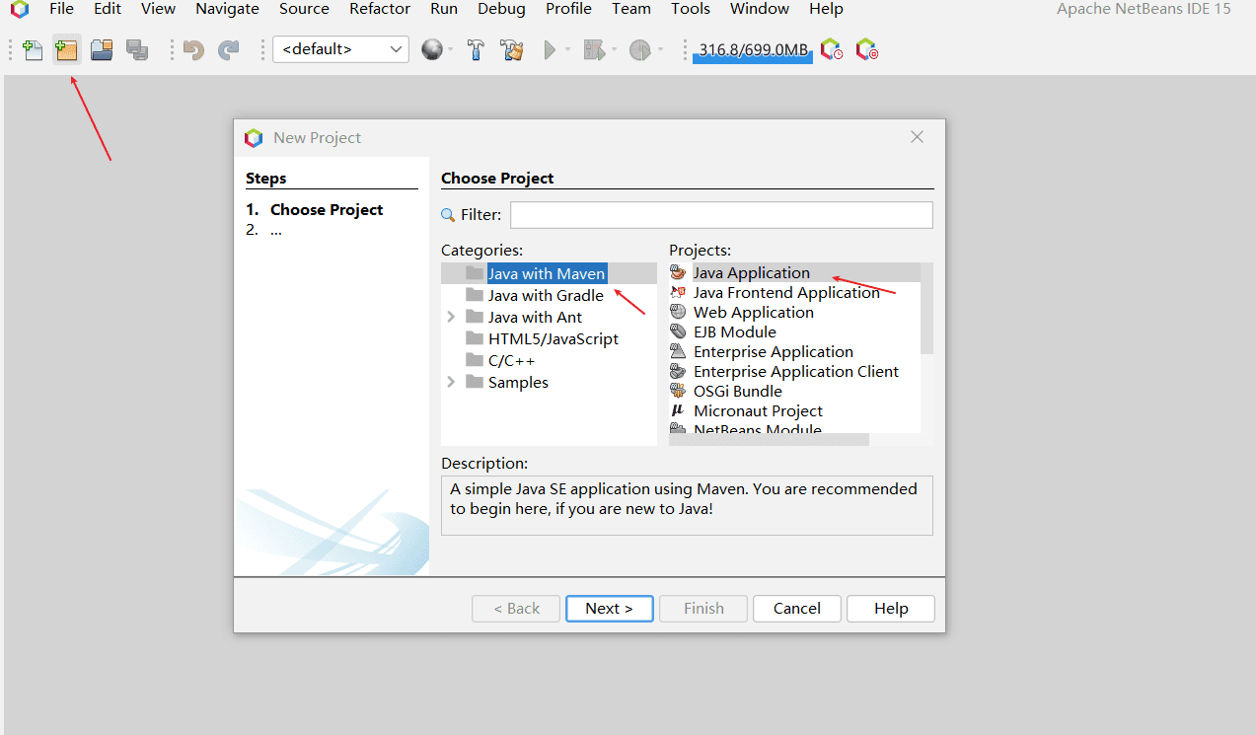The width and height of the screenshot is (1256, 735).
Task: Open the dropdown arrow beside Debug Project
Action: tap(614, 49)
